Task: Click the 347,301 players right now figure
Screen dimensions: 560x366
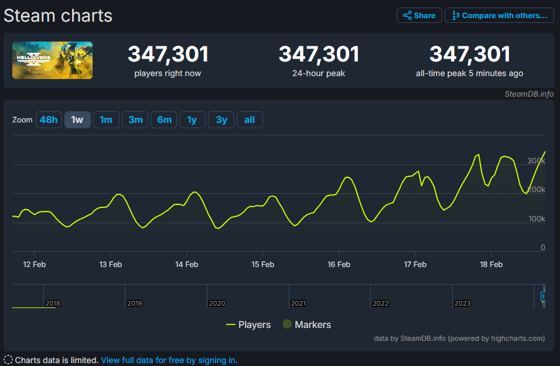Action: 168,54
